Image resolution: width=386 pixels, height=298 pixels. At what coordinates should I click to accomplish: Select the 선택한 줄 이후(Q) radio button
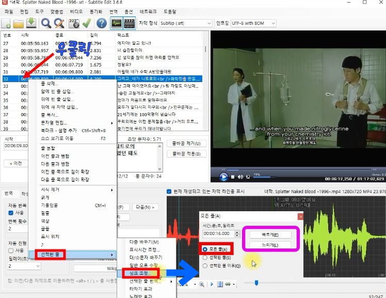point(205,266)
